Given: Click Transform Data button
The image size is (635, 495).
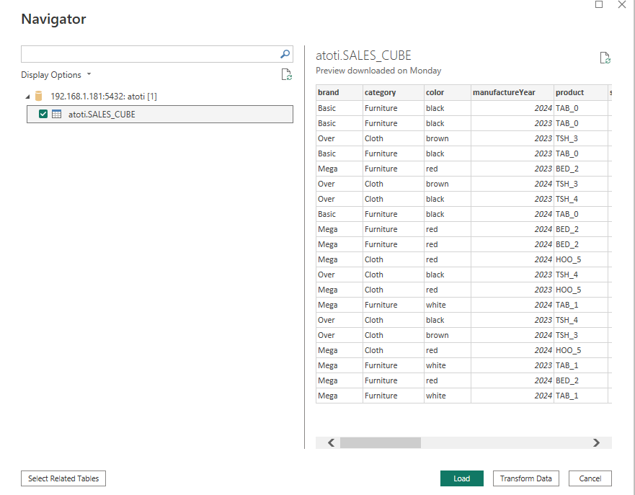Looking at the screenshot, I should point(525,478).
